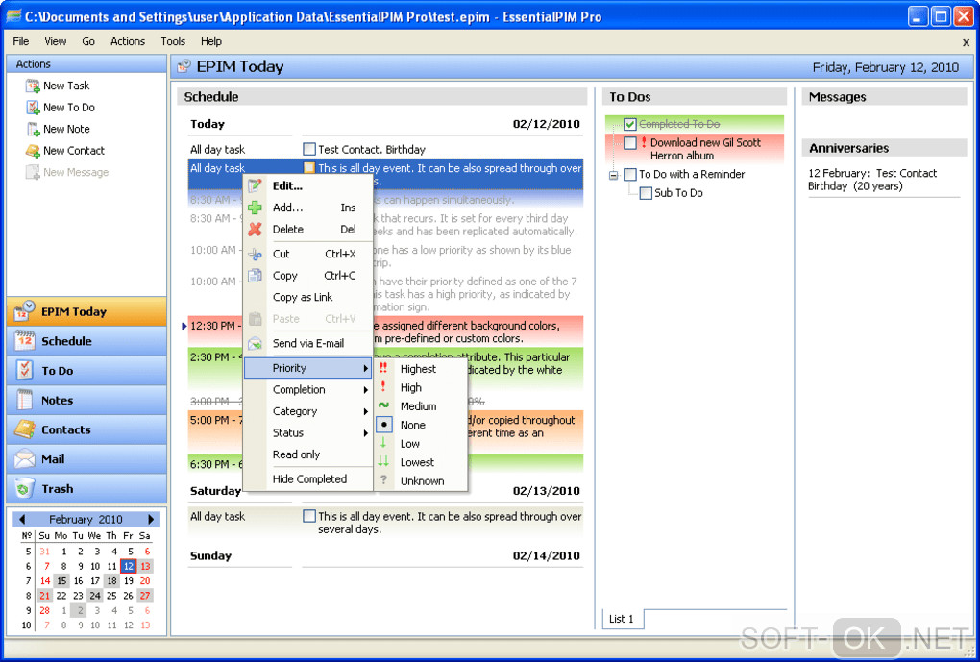Select February 13 in mini calendar
This screenshot has width=980, height=662.
(145, 566)
